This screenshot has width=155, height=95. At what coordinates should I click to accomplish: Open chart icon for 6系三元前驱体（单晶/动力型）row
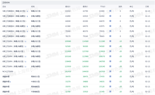[x=110, y=21]
